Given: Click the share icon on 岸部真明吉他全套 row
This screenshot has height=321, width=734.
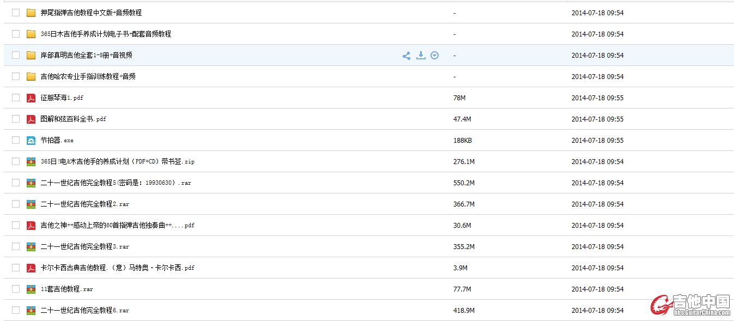Looking at the screenshot, I should 407,56.
